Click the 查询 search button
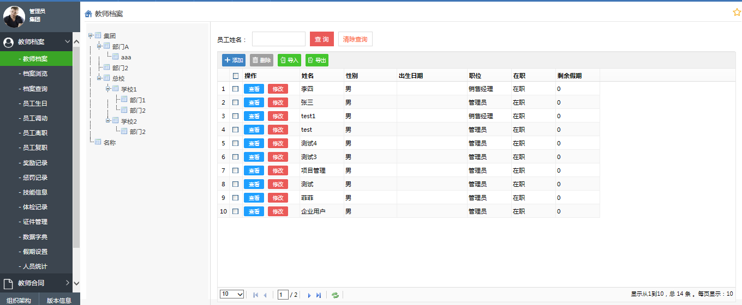The width and height of the screenshot is (742, 305). click(x=322, y=39)
